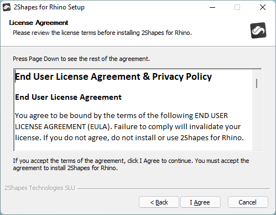Minimize the setup window
276x215 pixels.
[212, 7]
